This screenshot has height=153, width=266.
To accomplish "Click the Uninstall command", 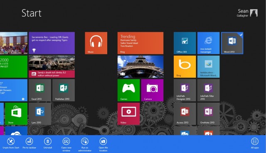I will pyautogui.click(x=48, y=143).
